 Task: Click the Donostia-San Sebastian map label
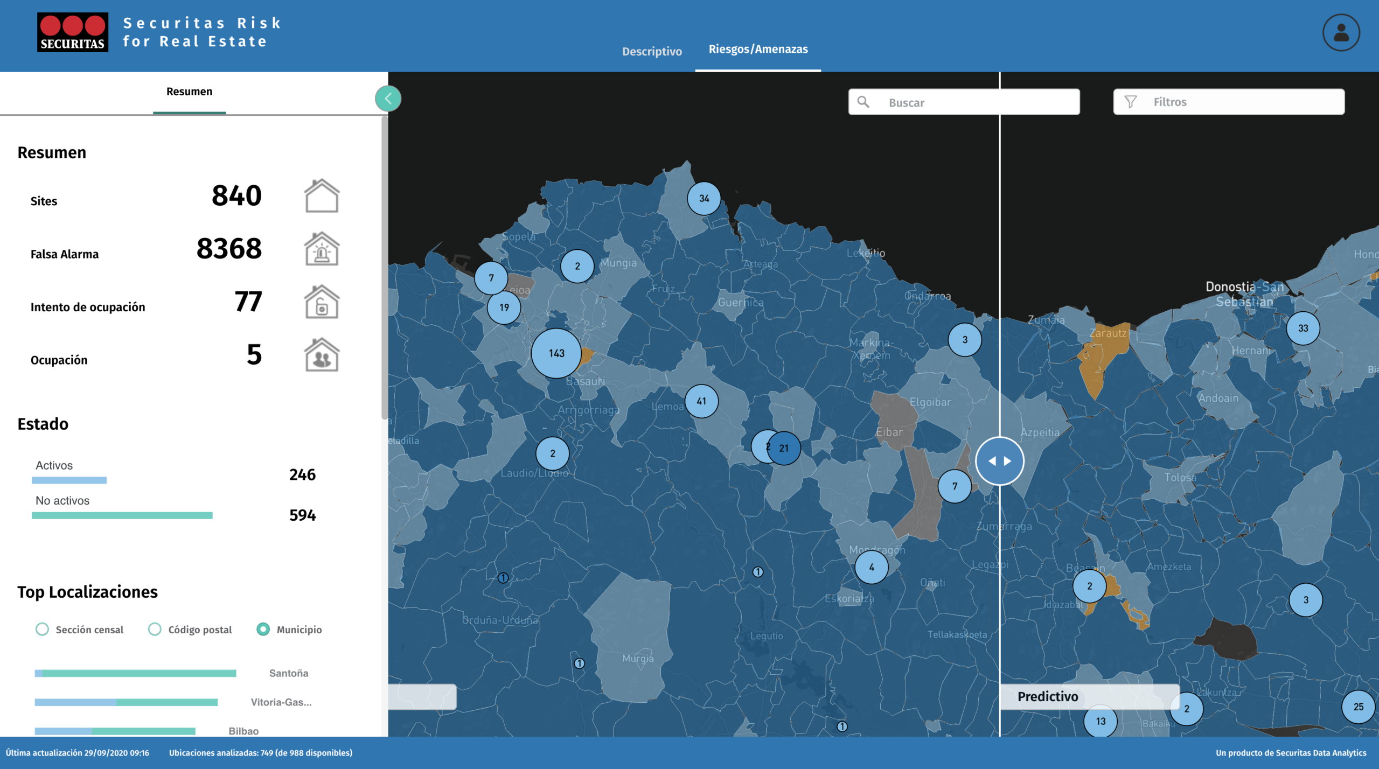[x=1245, y=294]
